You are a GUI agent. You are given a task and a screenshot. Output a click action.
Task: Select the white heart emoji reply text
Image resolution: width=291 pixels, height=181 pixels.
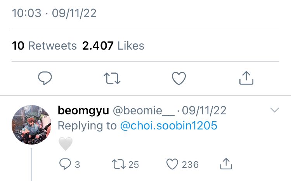tap(66, 144)
